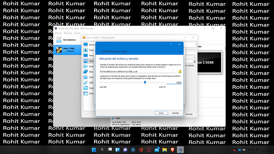
Task: Click the "Ubicación del archivo y tamaño" heading
Action: pyautogui.click(x=119, y=59)
